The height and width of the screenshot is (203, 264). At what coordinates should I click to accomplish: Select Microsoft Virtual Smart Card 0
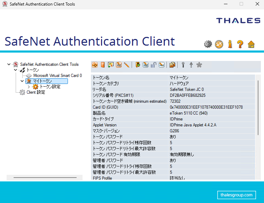coord(57,76)
